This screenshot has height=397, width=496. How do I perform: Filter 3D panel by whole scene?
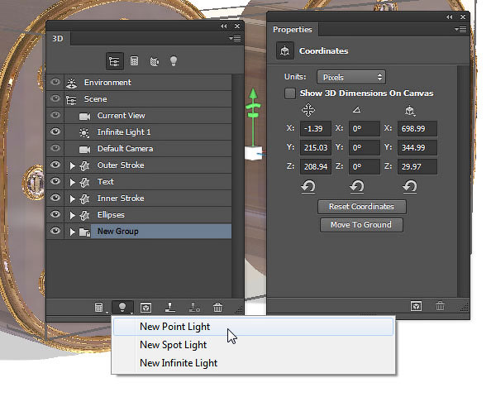113,61
